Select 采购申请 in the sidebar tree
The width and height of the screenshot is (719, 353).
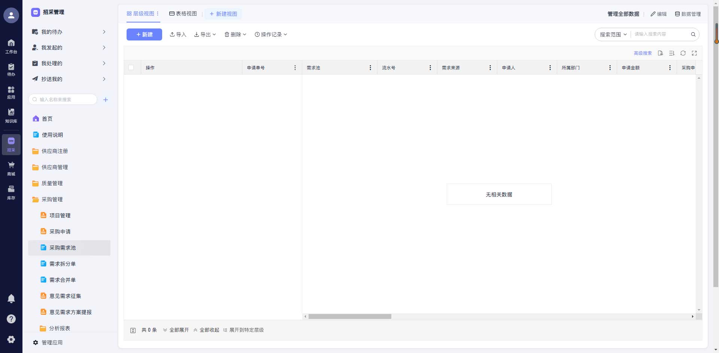click(60, 232)
